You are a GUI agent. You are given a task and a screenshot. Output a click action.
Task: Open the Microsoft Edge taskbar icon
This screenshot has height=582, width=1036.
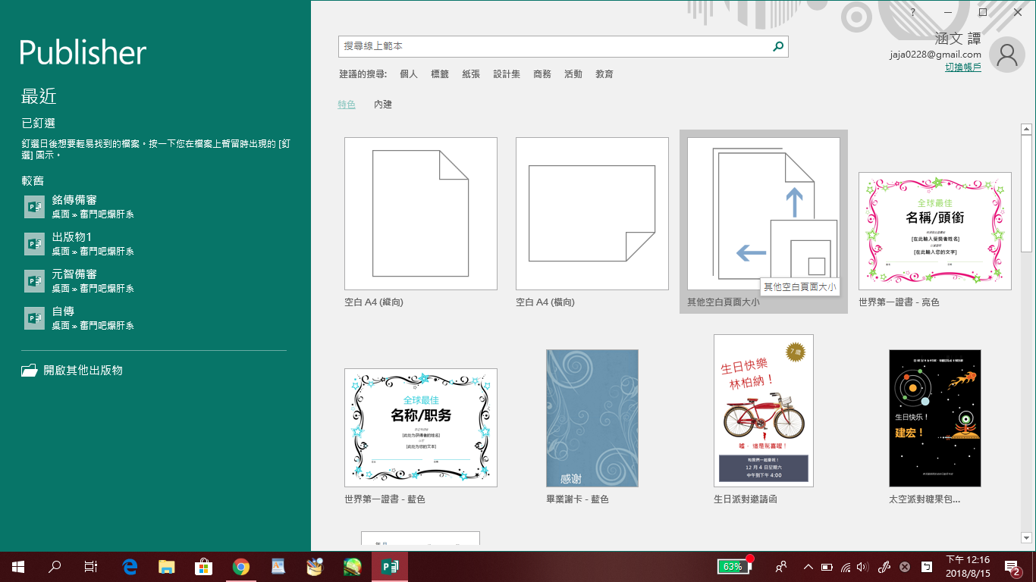pos(130,566)
